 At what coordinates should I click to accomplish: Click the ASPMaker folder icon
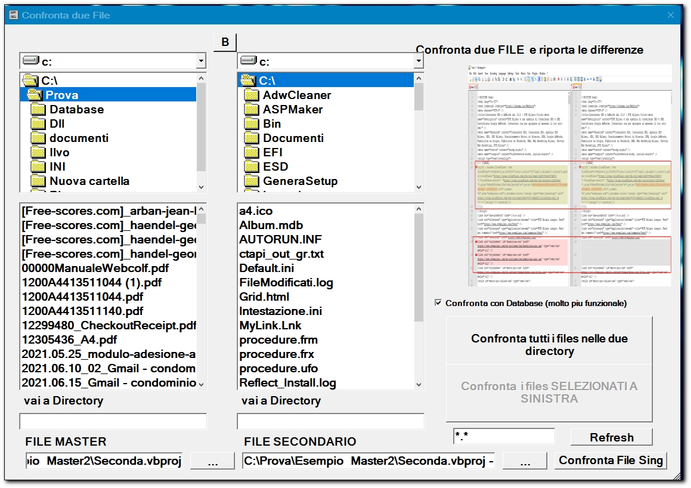252,109
